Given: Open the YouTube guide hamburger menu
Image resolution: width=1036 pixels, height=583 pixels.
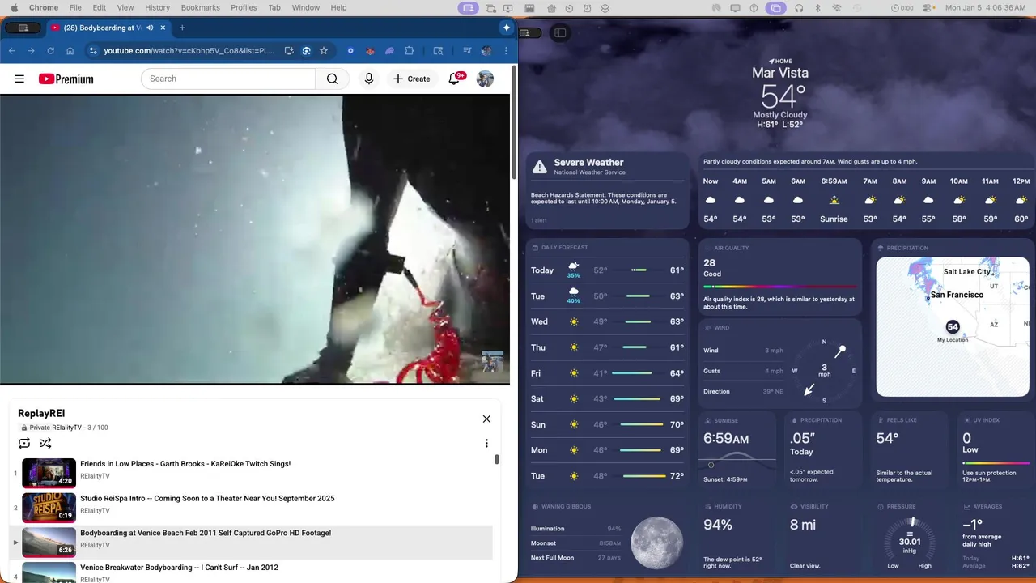Looking at the screenshot, I should point(19,79).
